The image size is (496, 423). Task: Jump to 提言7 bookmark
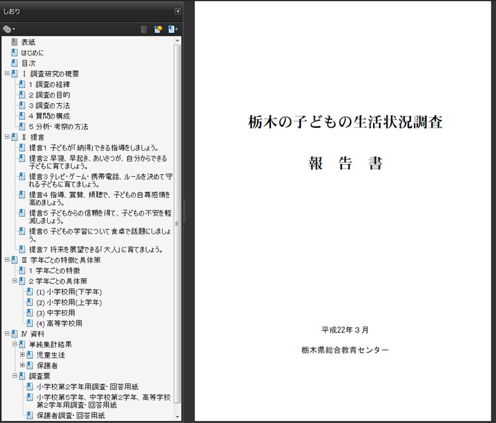coord(96,250)
